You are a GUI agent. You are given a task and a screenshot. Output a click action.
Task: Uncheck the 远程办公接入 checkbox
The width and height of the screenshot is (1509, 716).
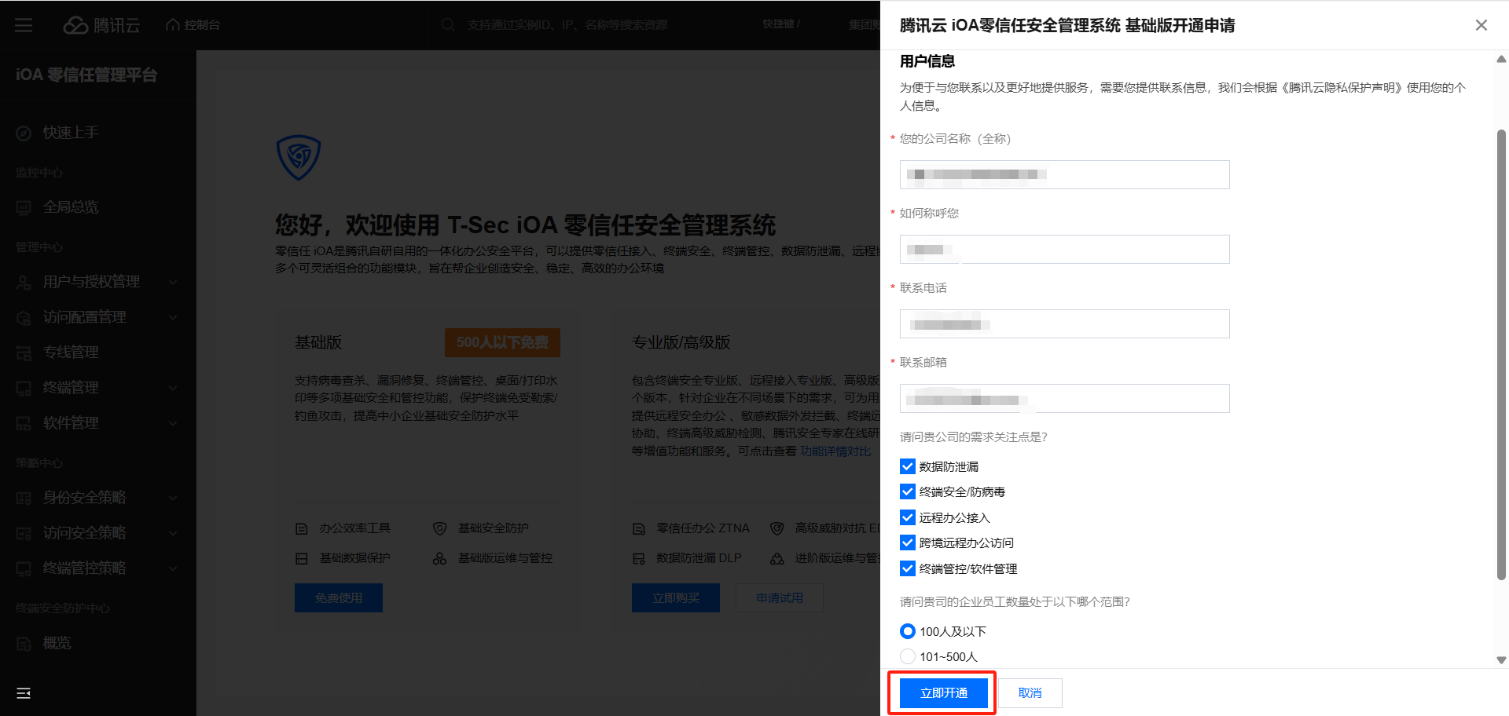908,517
